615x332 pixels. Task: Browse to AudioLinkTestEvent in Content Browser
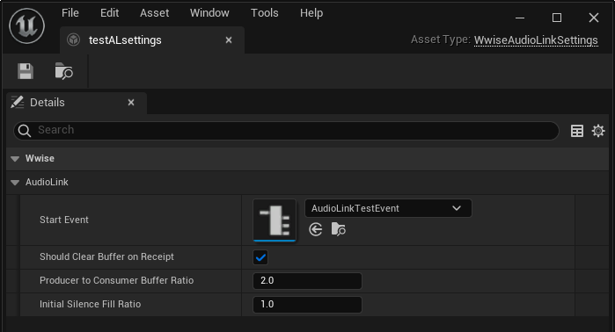tap(339, 229)
